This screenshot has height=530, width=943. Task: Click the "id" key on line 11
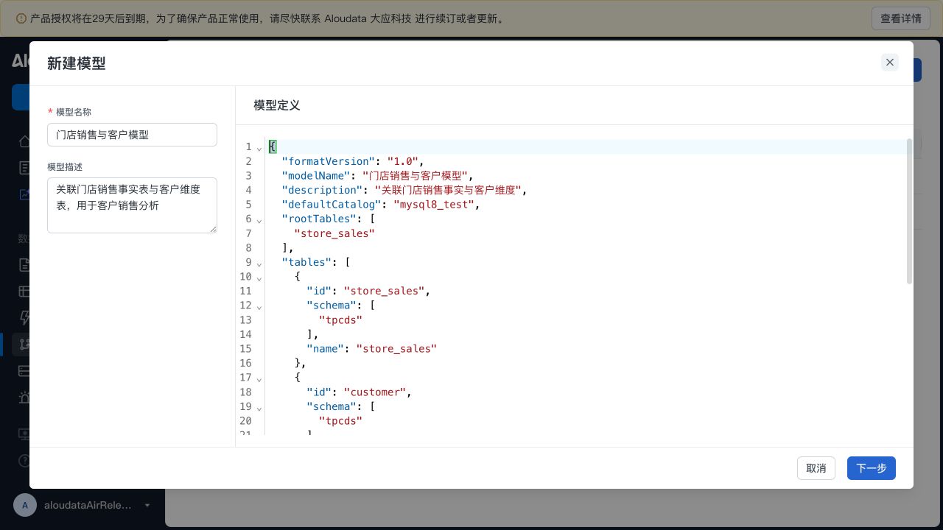click(x=319, y=291)
